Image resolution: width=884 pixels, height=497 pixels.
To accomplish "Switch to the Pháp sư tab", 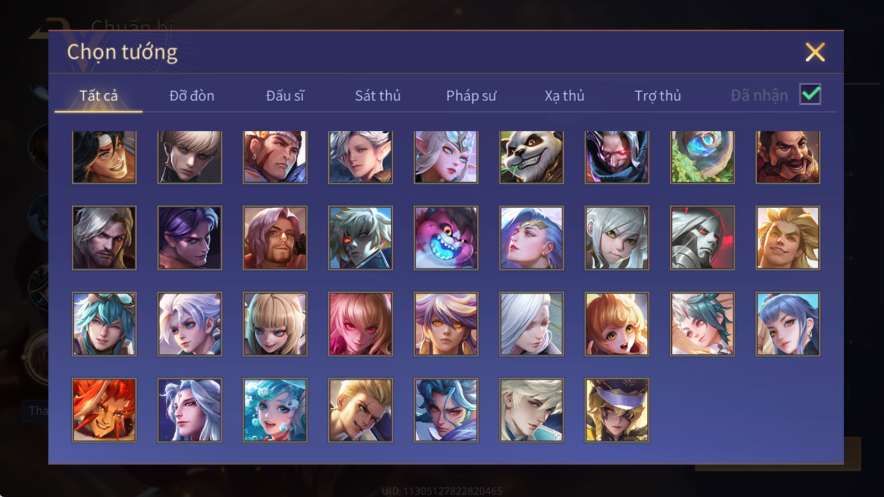I will tap(471, 96).
